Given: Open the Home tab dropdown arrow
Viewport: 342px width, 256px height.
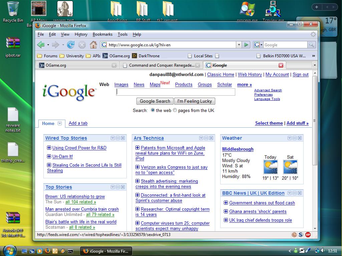Looking at the screenshot, I should tap(60, 123).
